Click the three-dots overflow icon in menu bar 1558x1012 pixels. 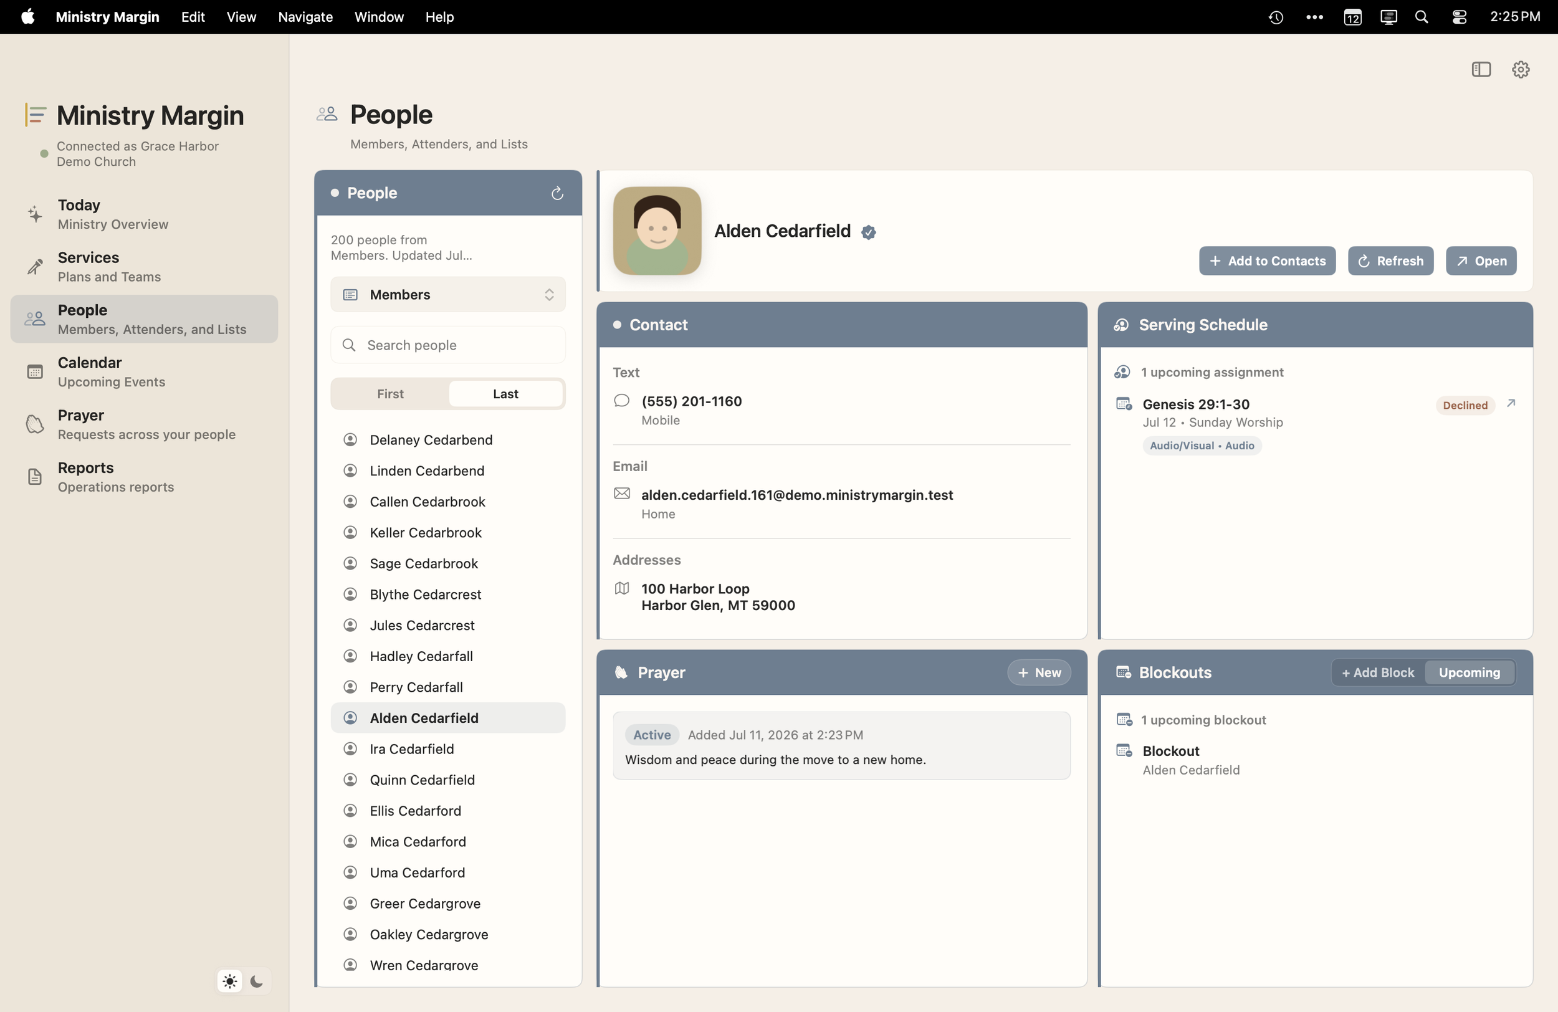point(1314,17)
